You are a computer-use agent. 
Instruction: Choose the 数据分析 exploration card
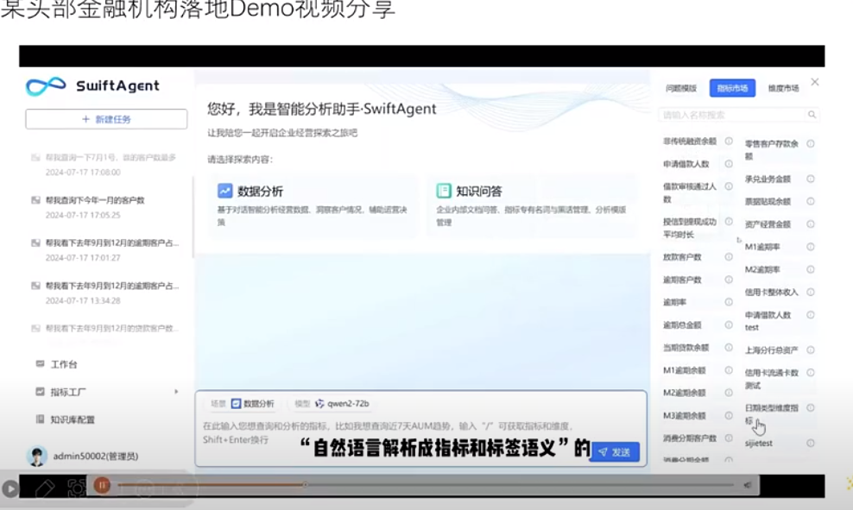click(313, 205)
